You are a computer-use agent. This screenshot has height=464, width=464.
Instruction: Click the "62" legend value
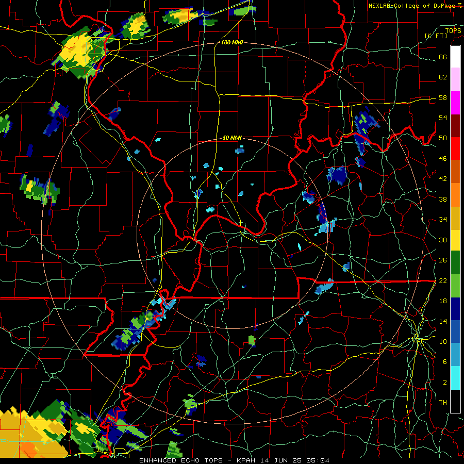[x=443, y=77]
